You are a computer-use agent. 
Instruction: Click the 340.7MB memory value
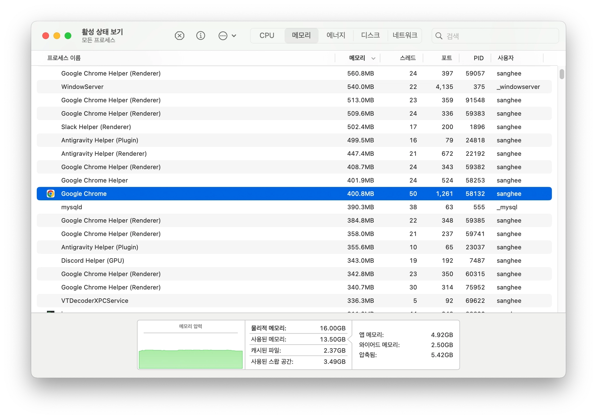tap(361, 287)
